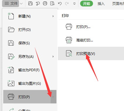Screen dimensions: 124x111
Task: Click the print preview toolbar icon
Action: (x=52, y=4)
